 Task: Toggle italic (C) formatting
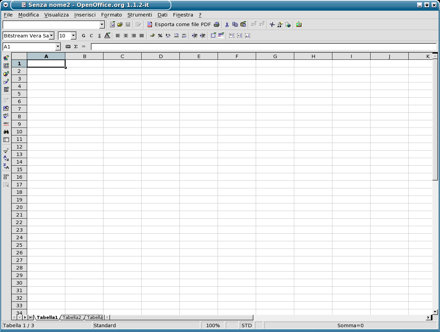tap(91, 36)
